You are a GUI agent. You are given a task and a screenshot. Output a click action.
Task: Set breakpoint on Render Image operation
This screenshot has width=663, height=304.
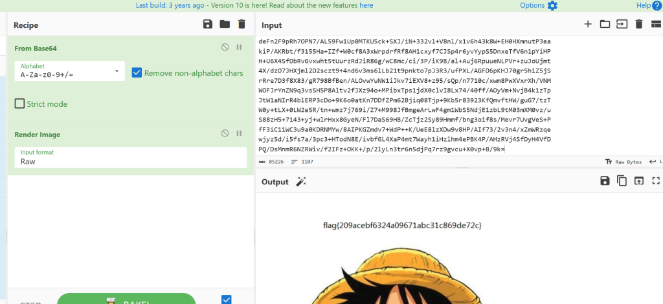click(239, 133)
